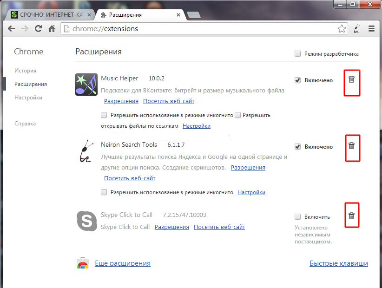Open Справка in left sidebar

[x=25, y=124]
